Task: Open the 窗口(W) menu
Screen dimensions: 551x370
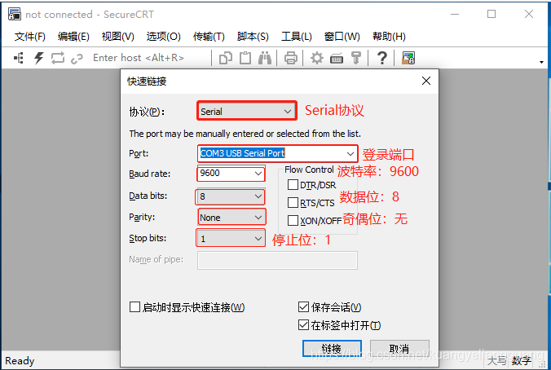Action: 342,37
